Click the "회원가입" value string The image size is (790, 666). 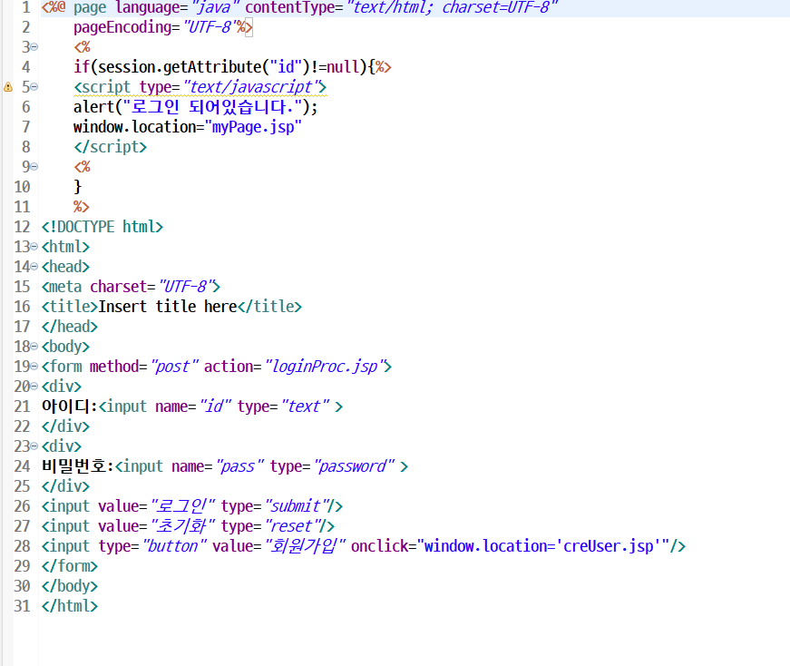[306, 546]
